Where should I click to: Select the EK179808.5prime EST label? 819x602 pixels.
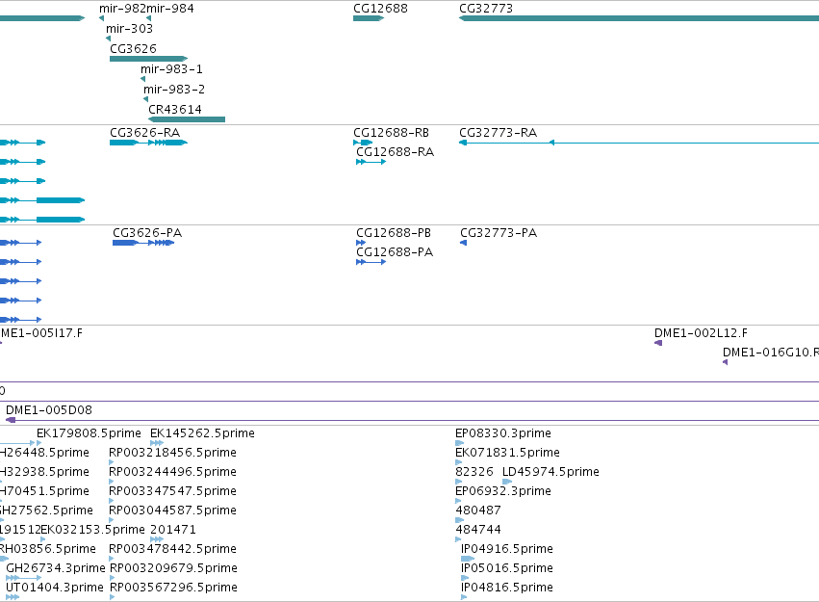tap(89, 433)
